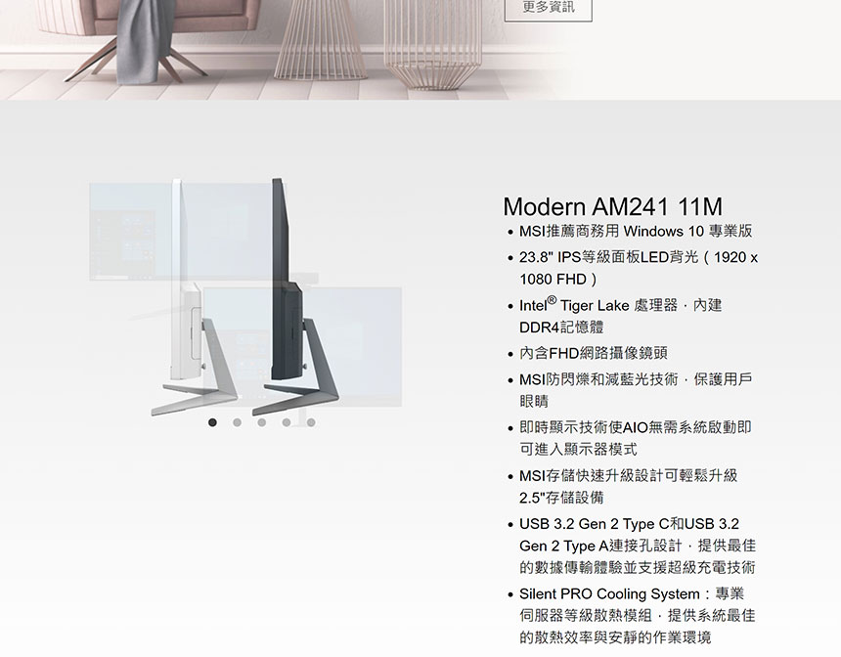
Task: Click the MSI存儲快速升級設計 bullet
Action: point(628,486)
